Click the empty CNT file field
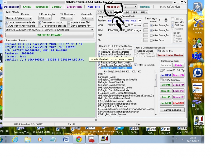The width and height of the screenshot is (211, 158). pos(124,35)
